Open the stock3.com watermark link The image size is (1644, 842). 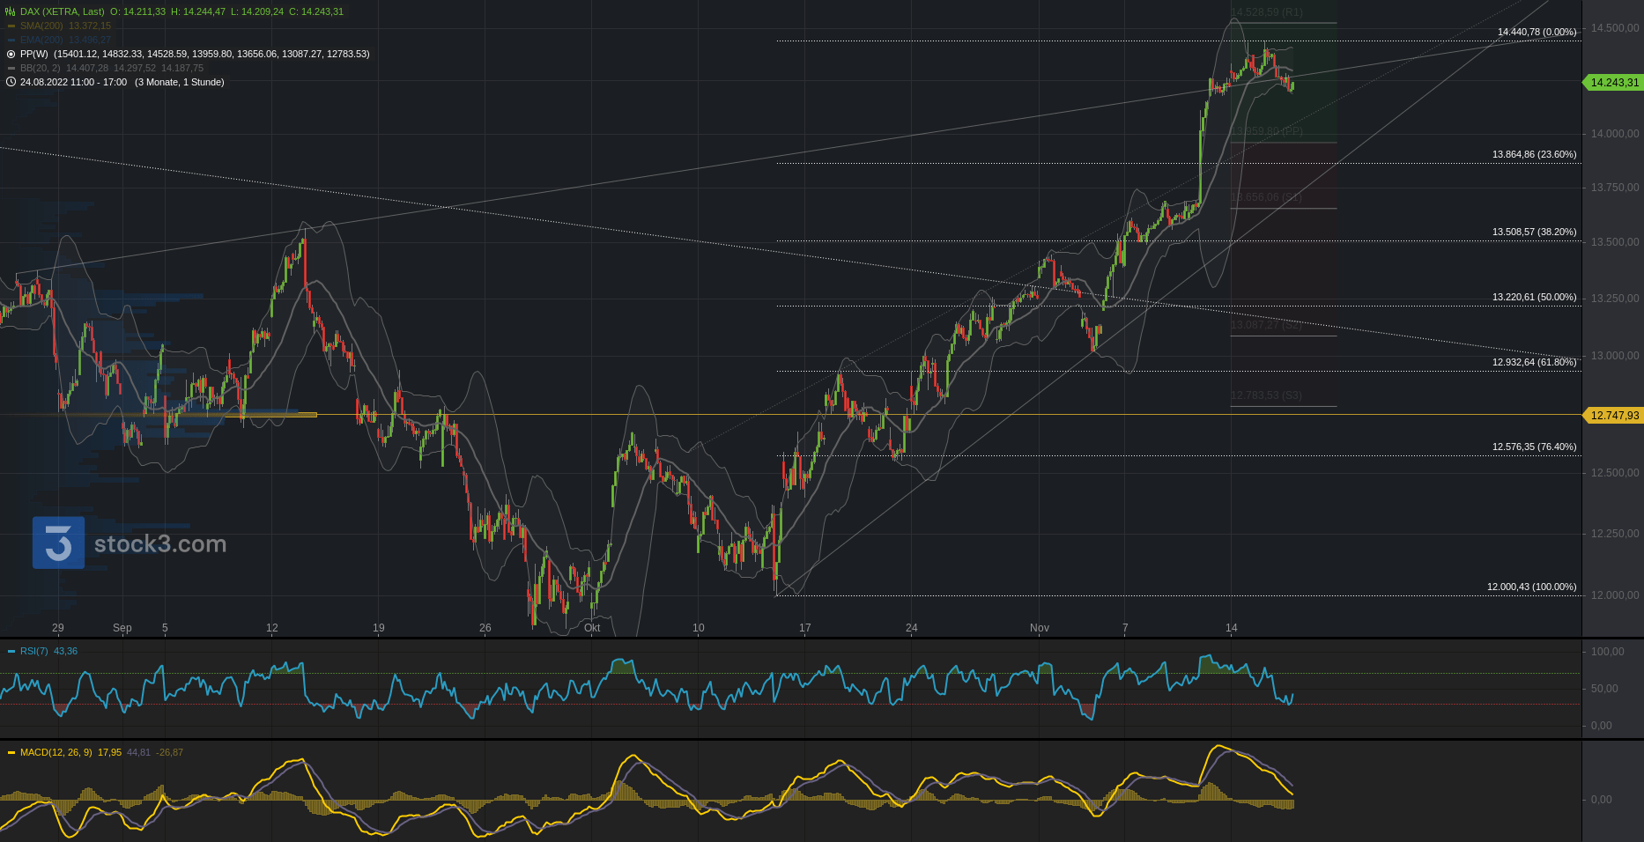[160, 544]
